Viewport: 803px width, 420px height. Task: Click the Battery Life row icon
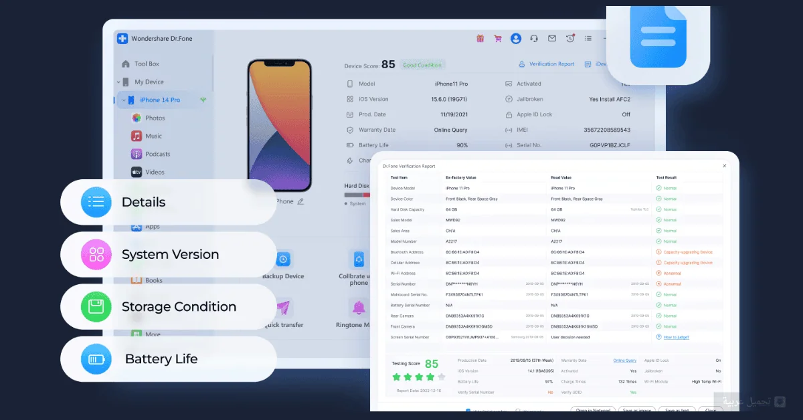coord(350,145)
